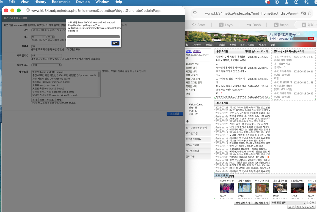Screen dimensions: 317x212
Task: Click the 유사인 username link
Action: click(189, 51)
